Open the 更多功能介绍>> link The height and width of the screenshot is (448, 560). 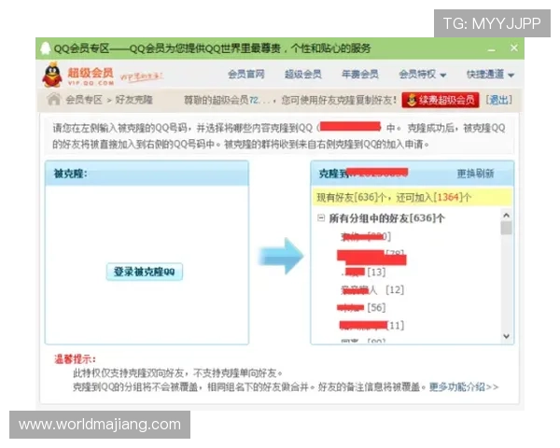click(464, 387)
